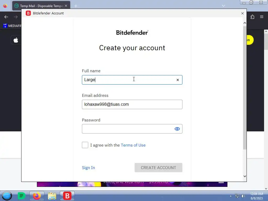Screen dimensions: 268x201
Task: Open the MEDIAFIRE bookmark
Action: [x=12, y=26]
